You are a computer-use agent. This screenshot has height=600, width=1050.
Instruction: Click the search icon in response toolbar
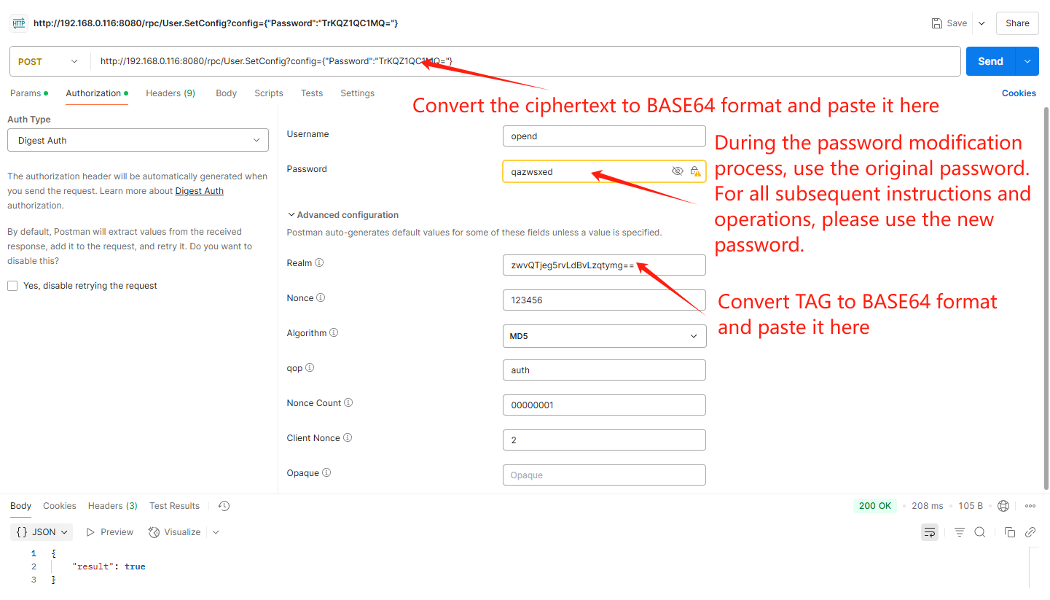980,532
